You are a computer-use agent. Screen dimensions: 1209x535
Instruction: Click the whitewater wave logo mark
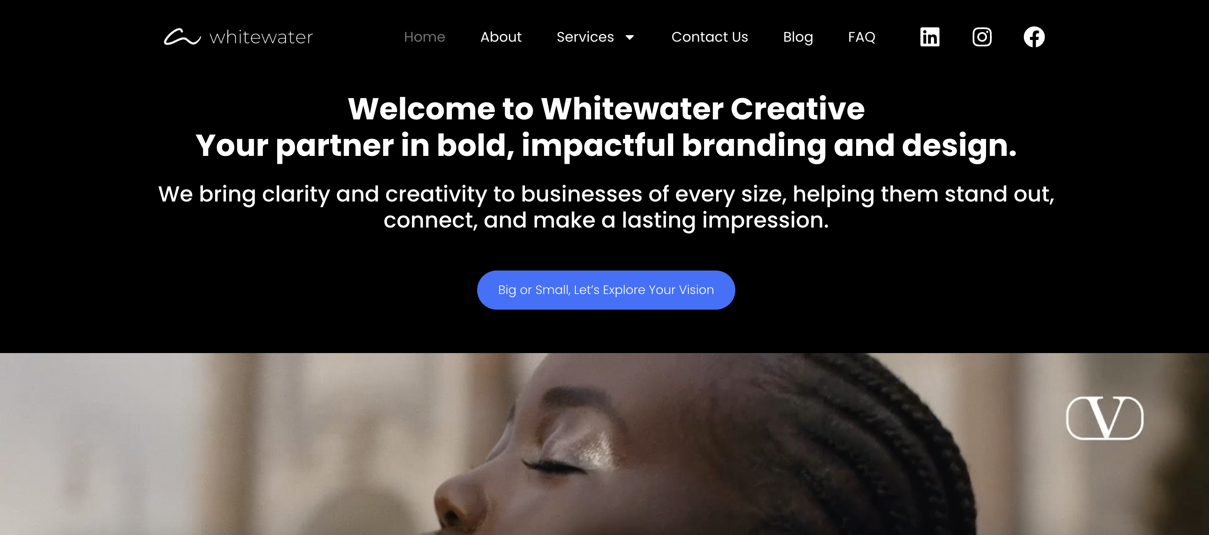(x=182, y=37)
